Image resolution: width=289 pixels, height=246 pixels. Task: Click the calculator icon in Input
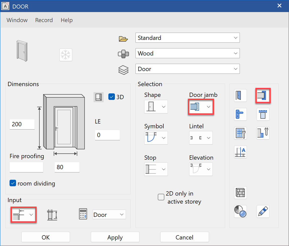pyautogui.click(x=83, y=215)
